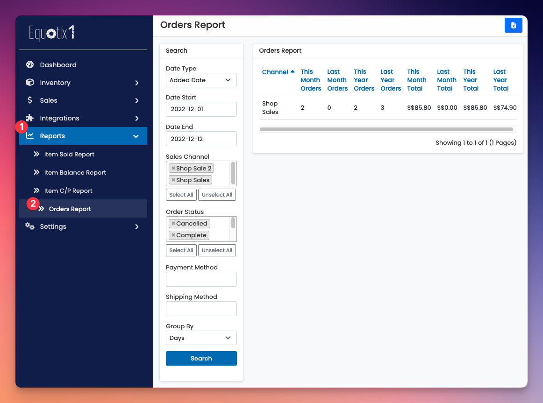Image resolution: width=543 pixels, height=403 pixels.
Task: Open the Item Sold Report page
Action: [69, 154]
